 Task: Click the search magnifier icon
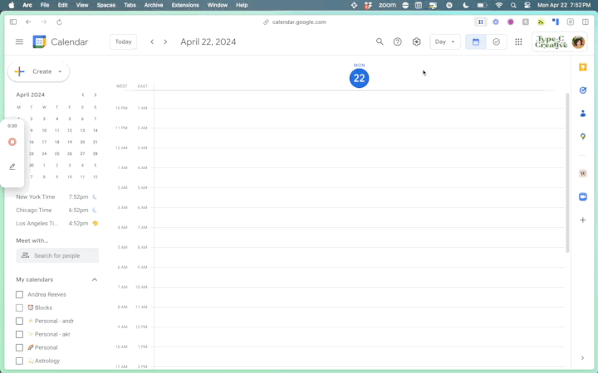click(380, 41)
